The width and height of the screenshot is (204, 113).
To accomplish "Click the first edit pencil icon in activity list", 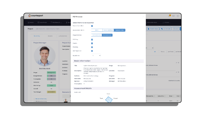I will tap(177, 63).
